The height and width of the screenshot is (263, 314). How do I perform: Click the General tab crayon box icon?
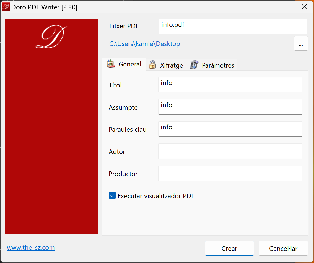pyautogui.click(x=111, y=64)
